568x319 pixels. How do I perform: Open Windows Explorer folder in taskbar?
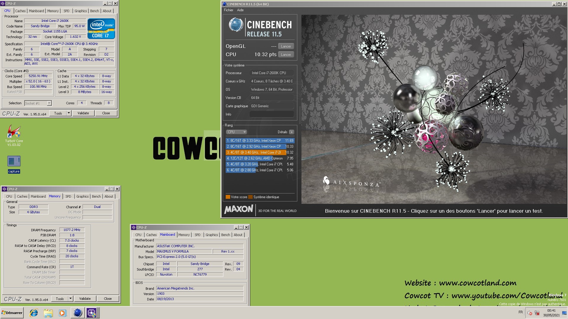48,313
